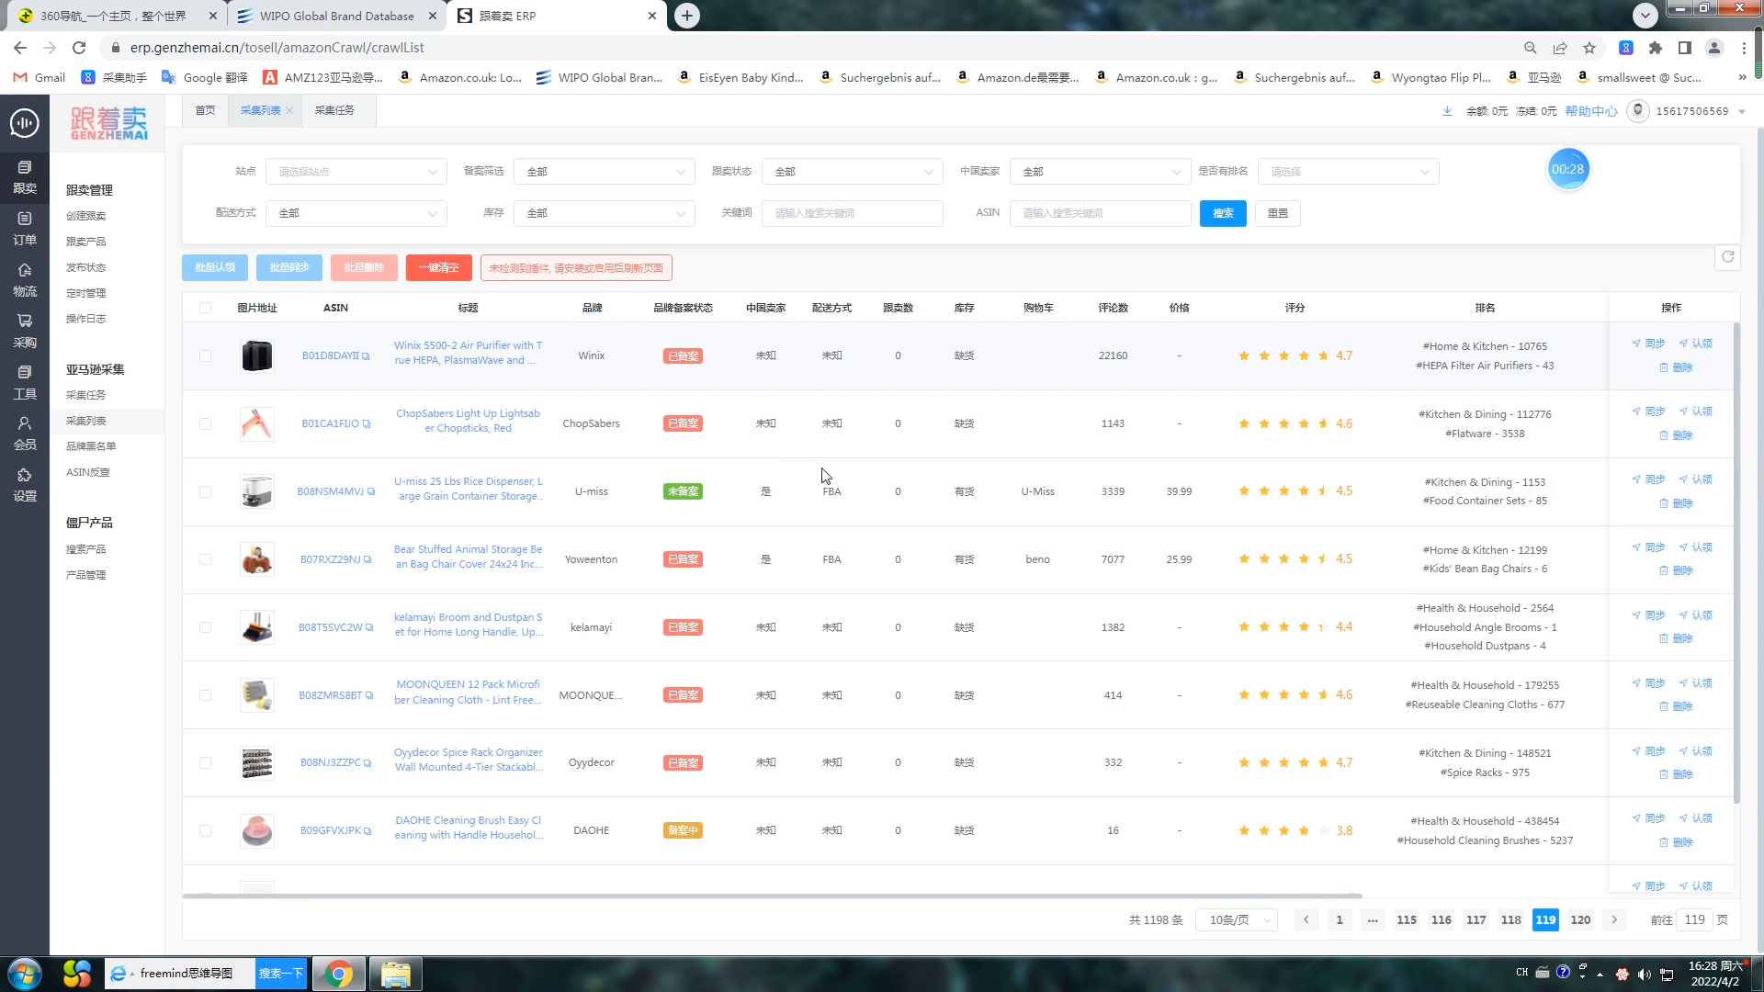This screenshot has width=1764, height=992.
Task: Copy ASIN B08NSM4MVJ with the copy icon
Action: [371, 492]
